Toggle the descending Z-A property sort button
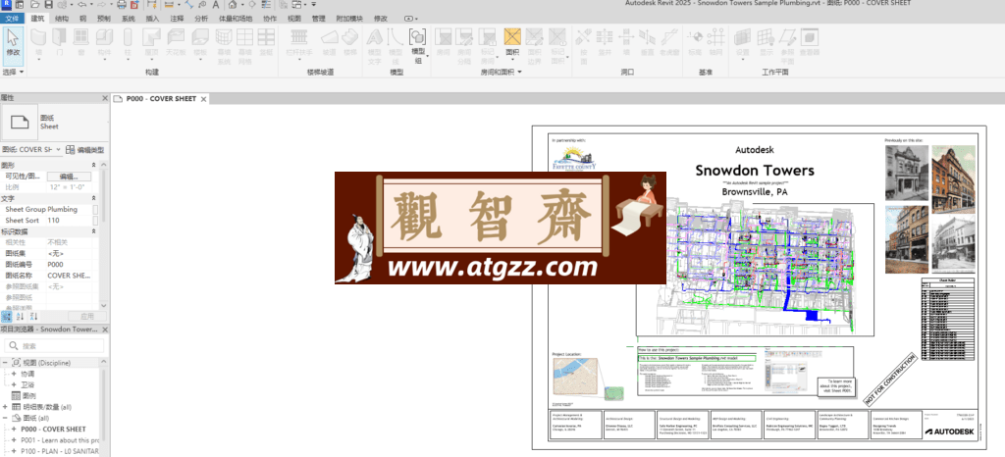Viewport: 1005px width, 457px height. pyautogui.click(x=34, y=316)
